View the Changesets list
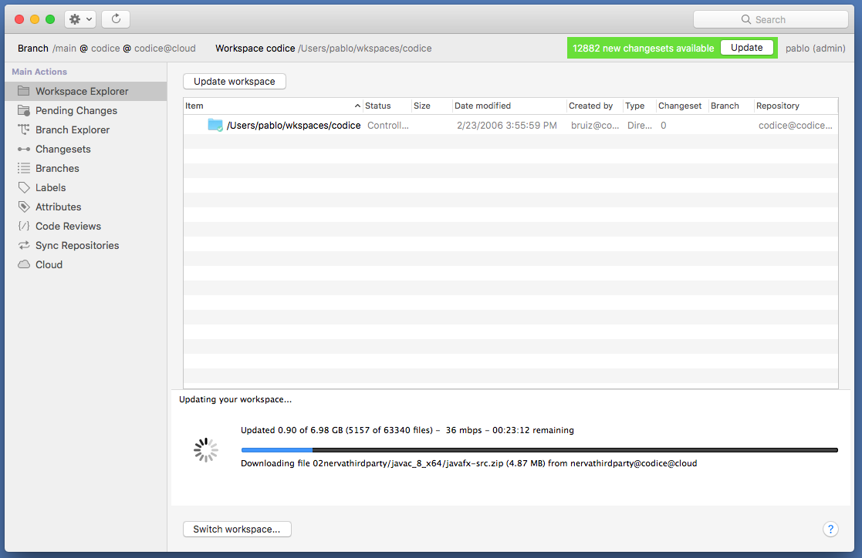Image resolution: width=862 pixels, height=558 pixels. pyautogui.click(x=63, y=149)
